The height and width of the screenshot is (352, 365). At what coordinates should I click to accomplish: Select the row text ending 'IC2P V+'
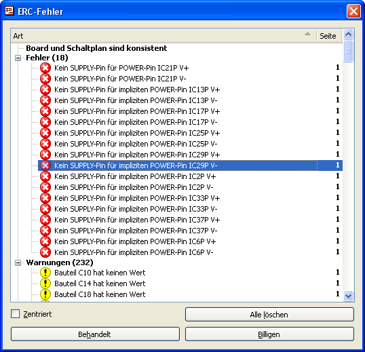(x=135, y=176)
